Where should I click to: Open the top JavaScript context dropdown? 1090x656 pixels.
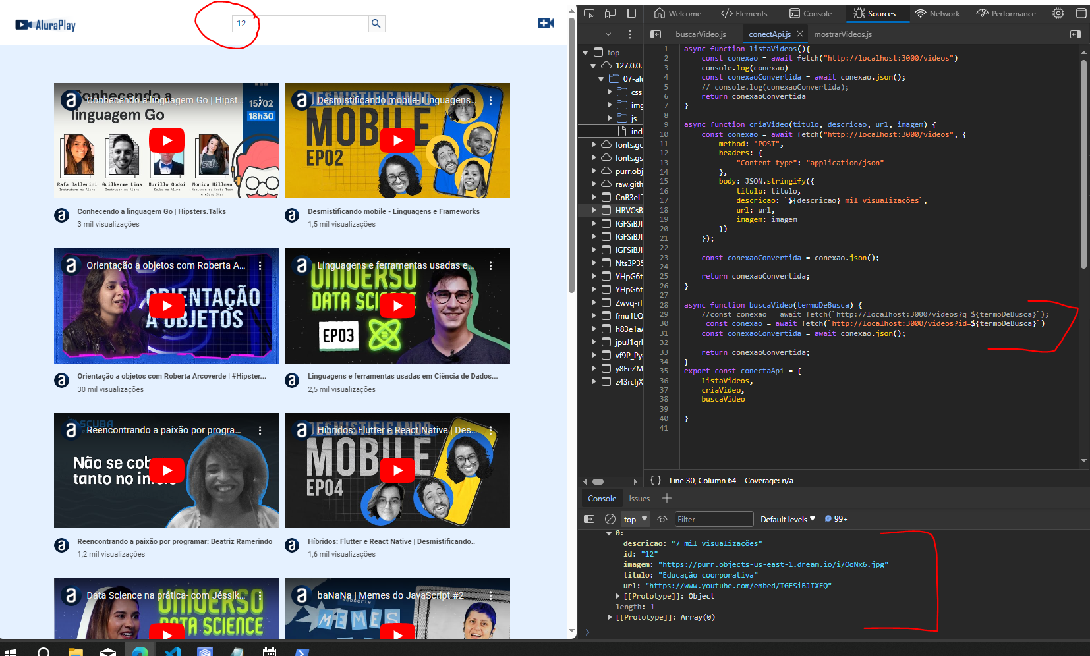635,519
